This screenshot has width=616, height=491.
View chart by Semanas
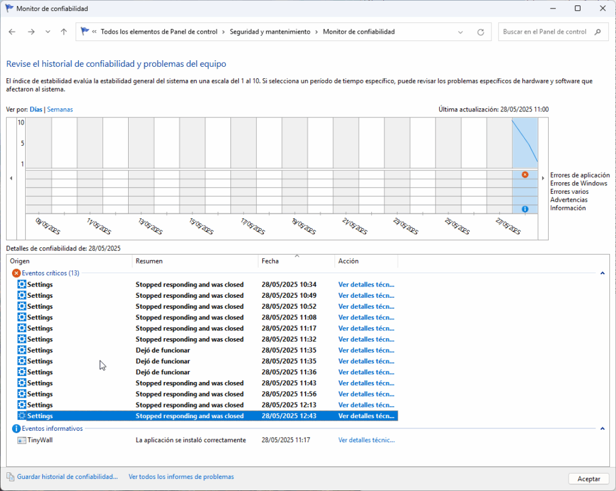(60, 110)
